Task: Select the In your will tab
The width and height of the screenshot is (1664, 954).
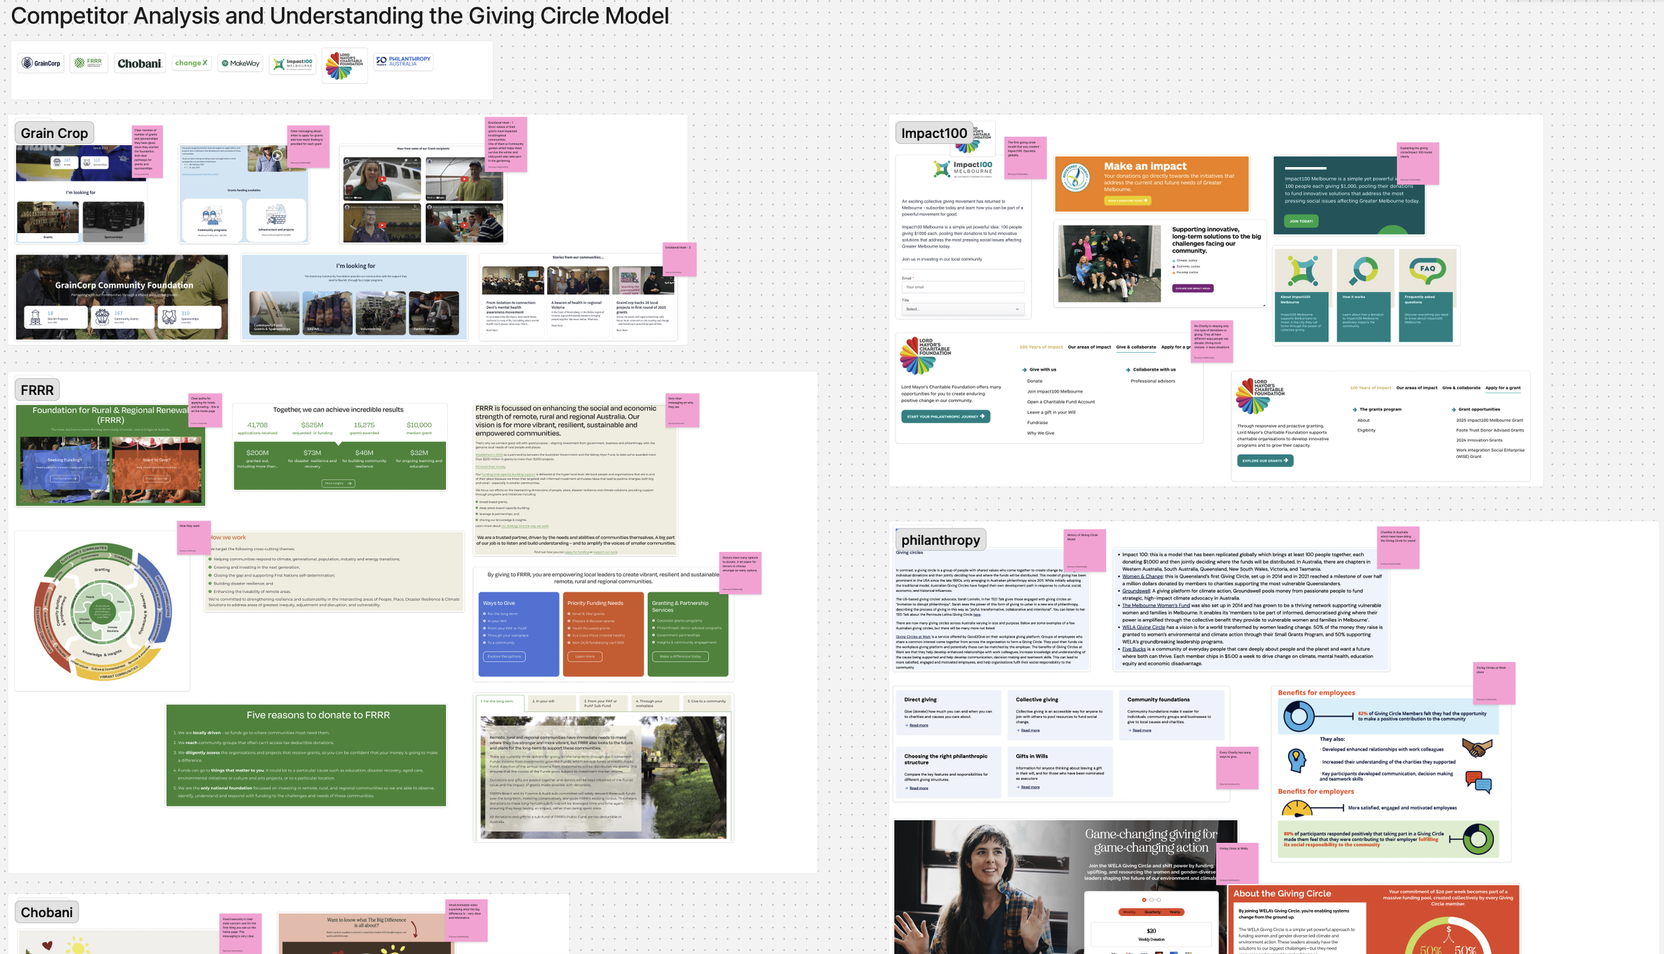Action: (x=552, y=702)
